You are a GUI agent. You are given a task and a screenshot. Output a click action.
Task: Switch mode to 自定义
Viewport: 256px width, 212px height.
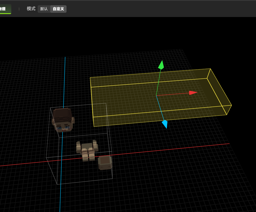58,9
